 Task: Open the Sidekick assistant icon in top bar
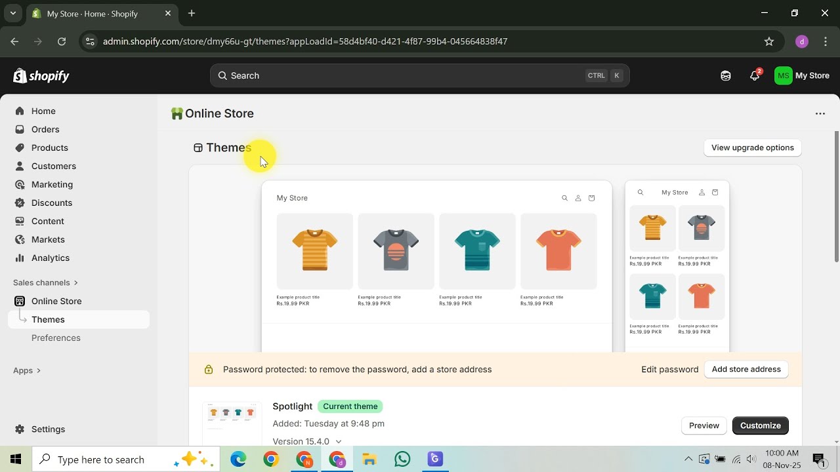tap(726, 75)
